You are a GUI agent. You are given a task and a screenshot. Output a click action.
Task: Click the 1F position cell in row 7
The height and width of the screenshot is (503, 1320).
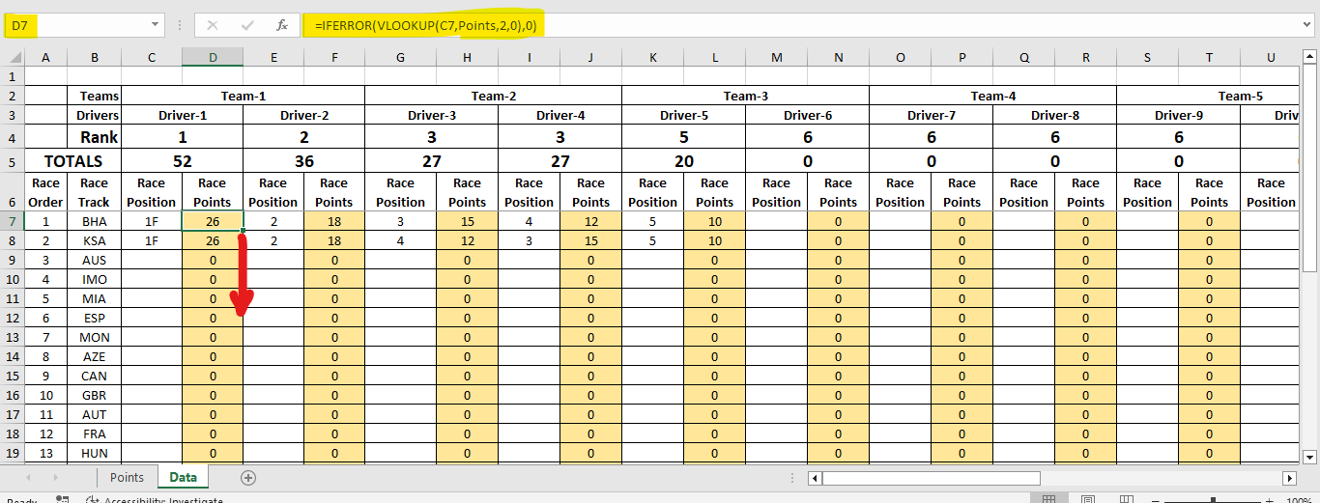coord(152,221)
